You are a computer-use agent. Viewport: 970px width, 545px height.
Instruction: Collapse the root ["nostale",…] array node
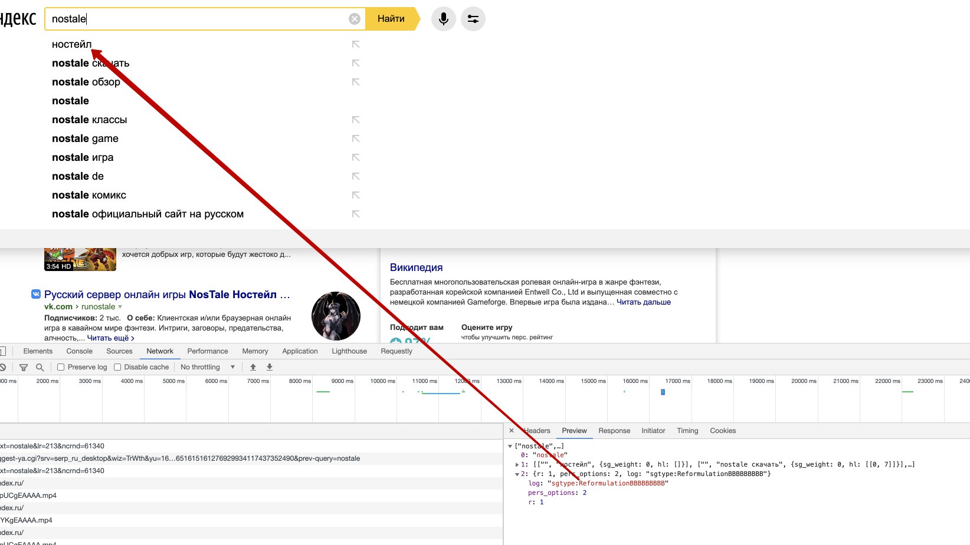(x=510, y=446)
